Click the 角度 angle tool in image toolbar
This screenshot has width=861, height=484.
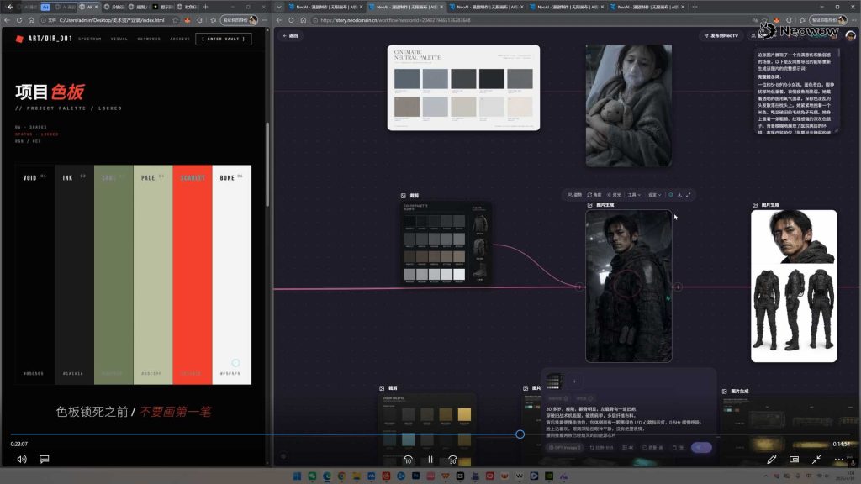tap(594, 195)
